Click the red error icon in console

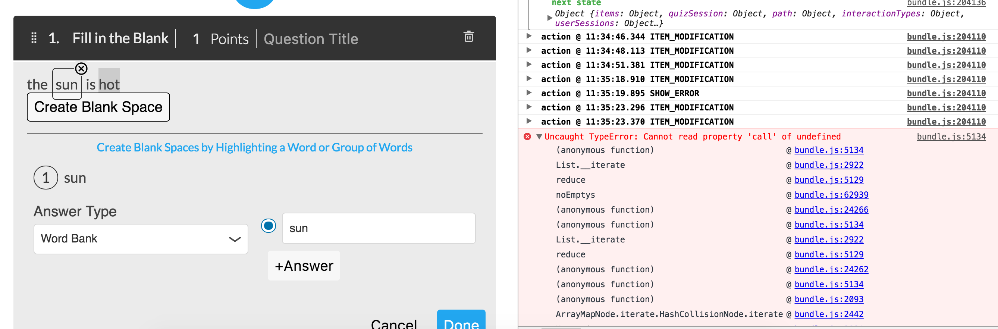[527, 137]
